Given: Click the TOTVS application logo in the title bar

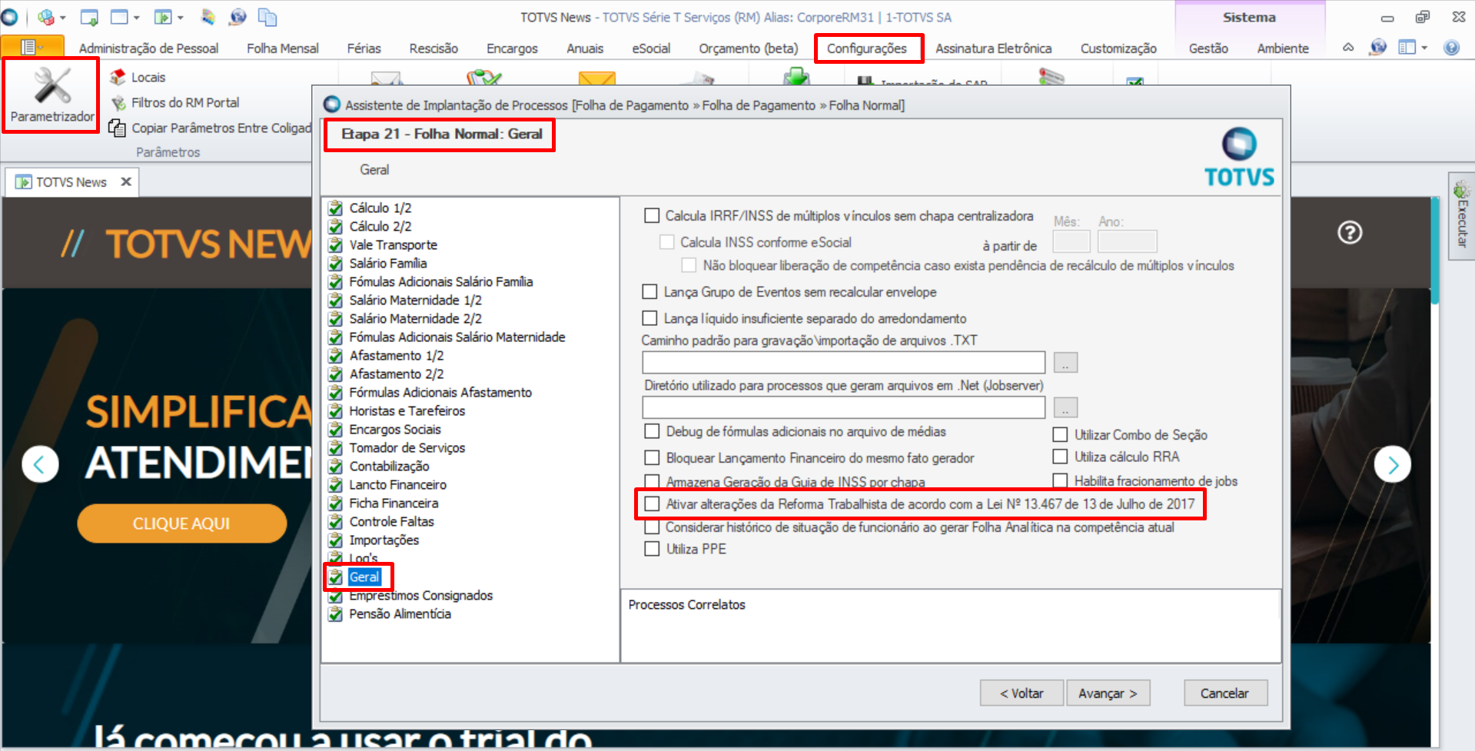Looking at the screenshot, I should click(9, 17).
